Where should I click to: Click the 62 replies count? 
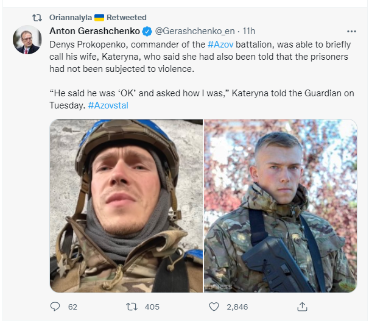72,307
